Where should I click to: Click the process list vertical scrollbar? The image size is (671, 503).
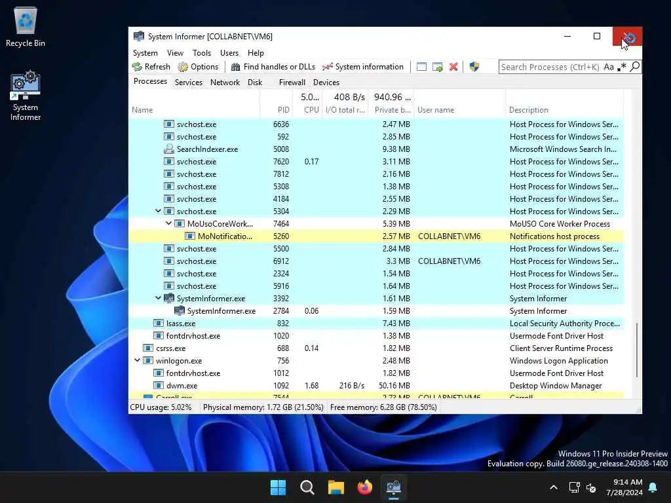(637, 350)
